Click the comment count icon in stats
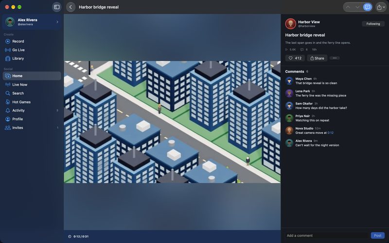 pos(301,50)
